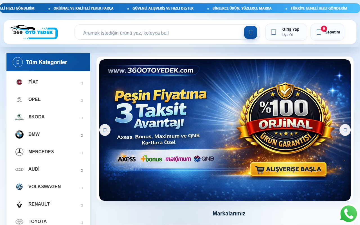Click the Fiat brand logo

tap(19, 82)
